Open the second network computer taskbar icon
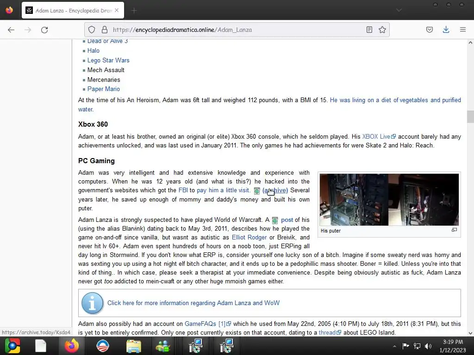 pos(226,346)
